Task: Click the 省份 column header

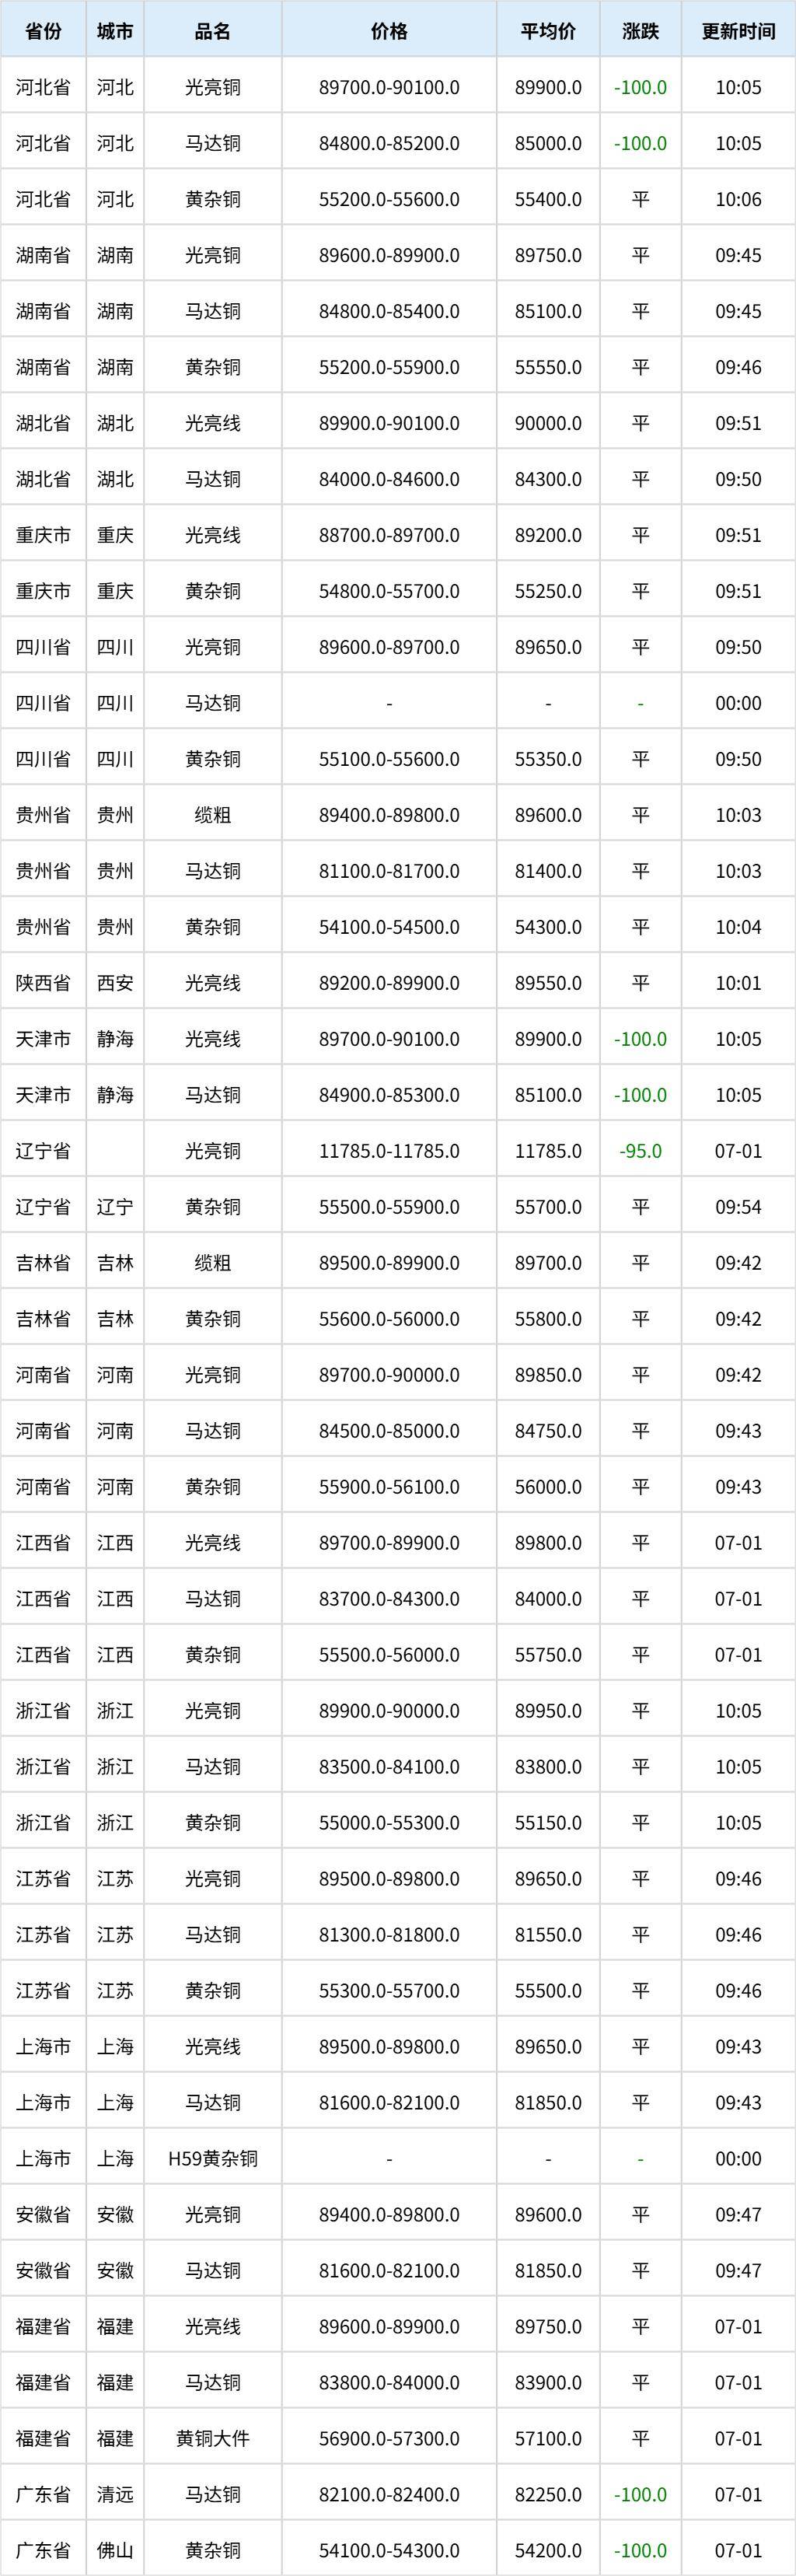Action: pyautogui.click(x=43, y=31)
